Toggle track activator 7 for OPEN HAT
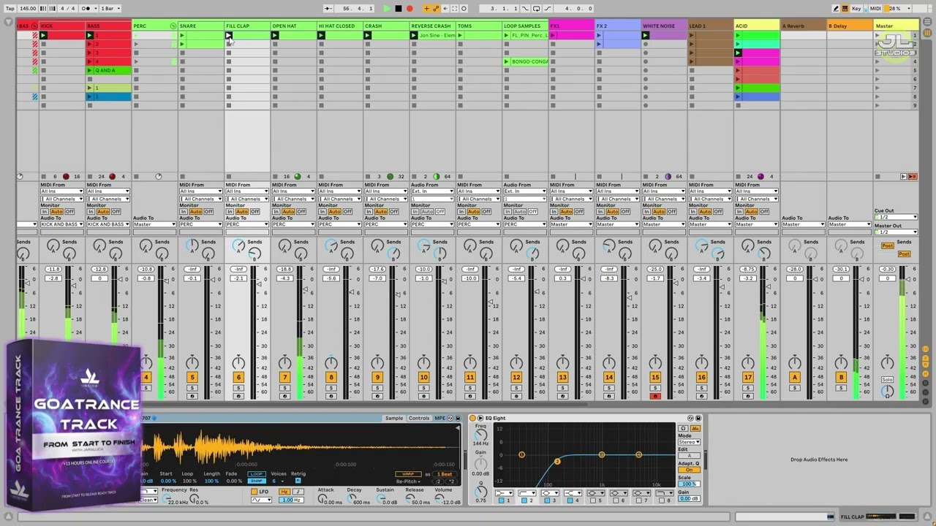This screenshot has width=936, height=526. [284, 377]
